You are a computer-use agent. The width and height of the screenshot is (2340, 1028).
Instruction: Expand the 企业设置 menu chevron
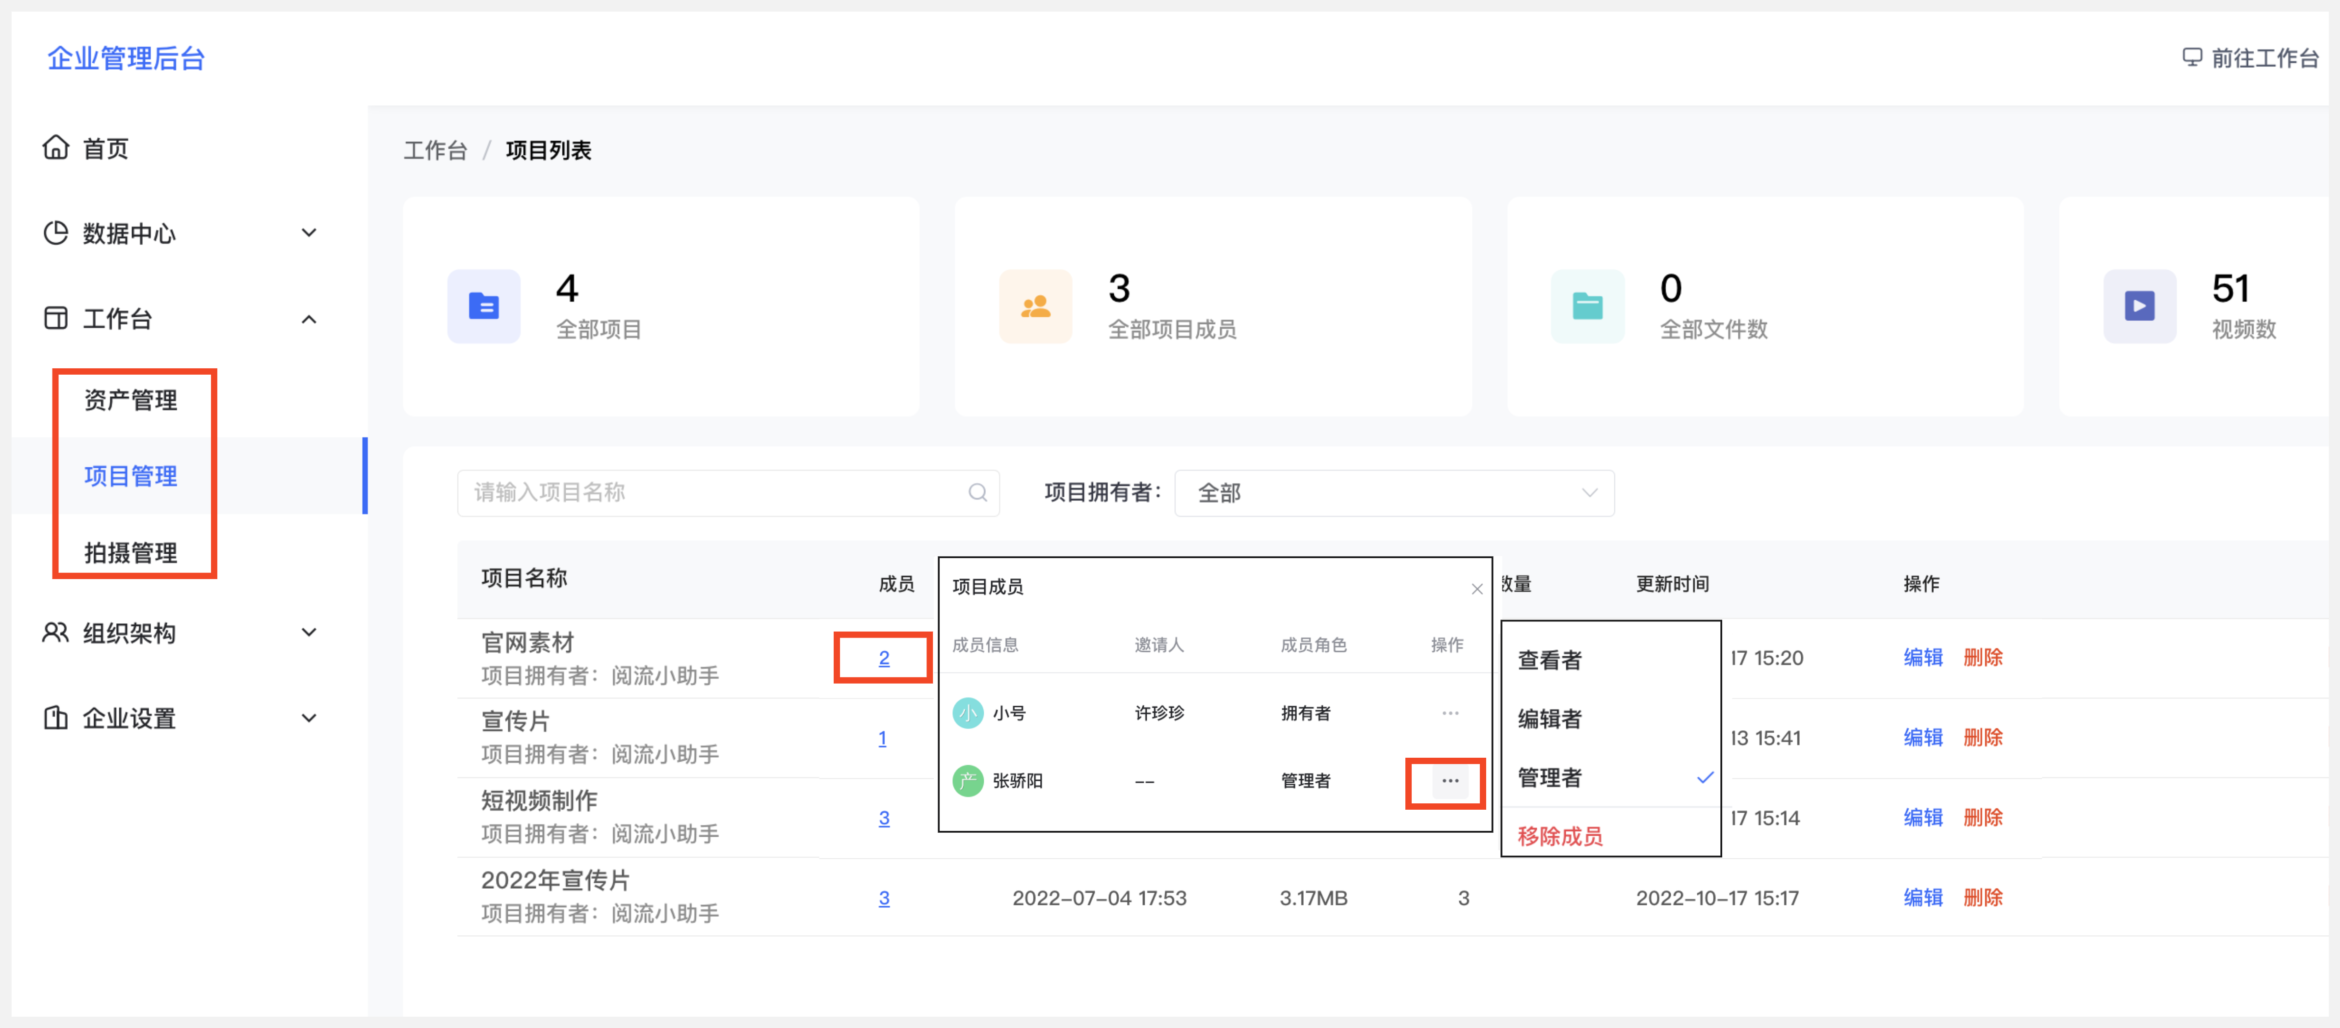tap(309, 718)
